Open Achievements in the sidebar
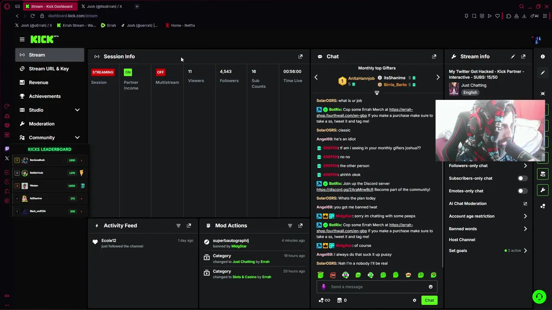The width and height of the screenshot is (552, 310). (50, 96)
